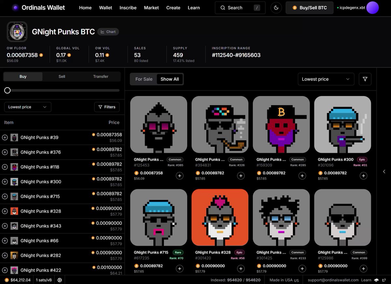This screenshot has width=391, height=284.
Task: Toggle dark mode moon icon
Action: click(276, 7)
